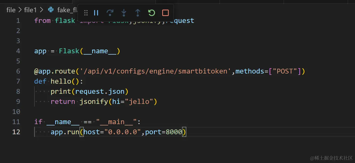Viewport: 355px width, 163px height.
Task: Click the Step Over debug icon
Action: (x=110, y=13)
